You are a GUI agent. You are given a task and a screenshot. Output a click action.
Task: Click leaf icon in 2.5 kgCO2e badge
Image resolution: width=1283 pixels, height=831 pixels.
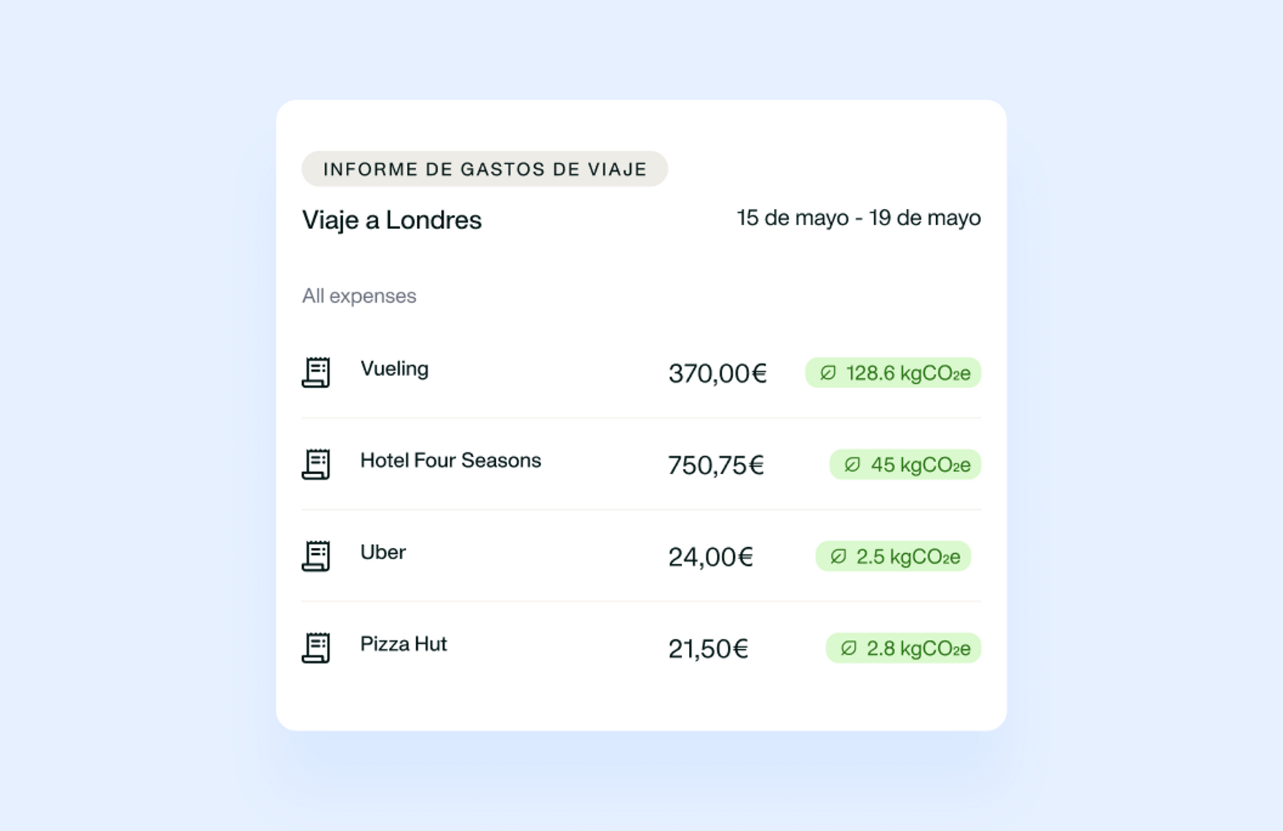click(838, 556)
